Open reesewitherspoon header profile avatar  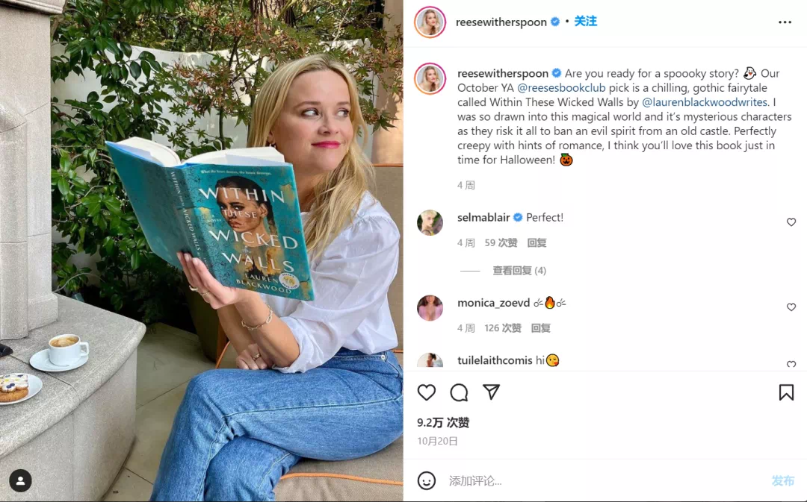(x=430, y=22)
